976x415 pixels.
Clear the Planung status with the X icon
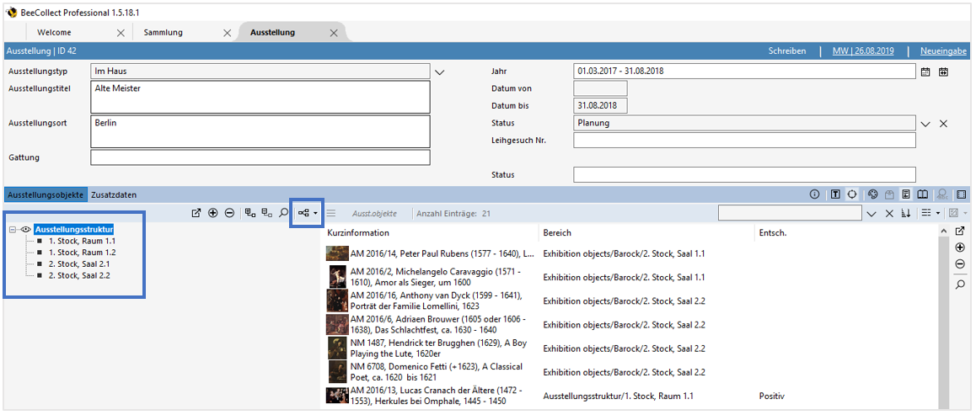943,124
